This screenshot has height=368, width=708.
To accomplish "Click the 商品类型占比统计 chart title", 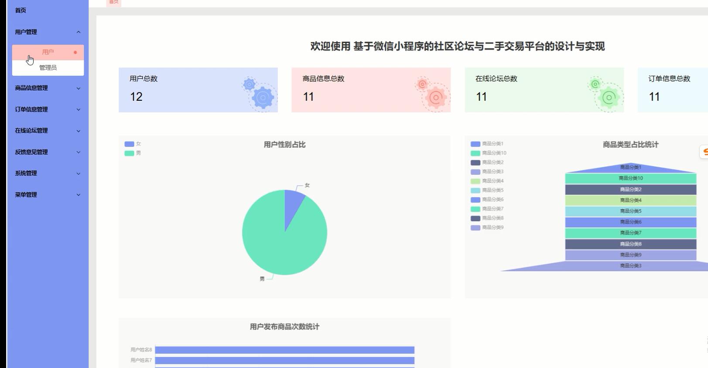I will click(630, 145).
